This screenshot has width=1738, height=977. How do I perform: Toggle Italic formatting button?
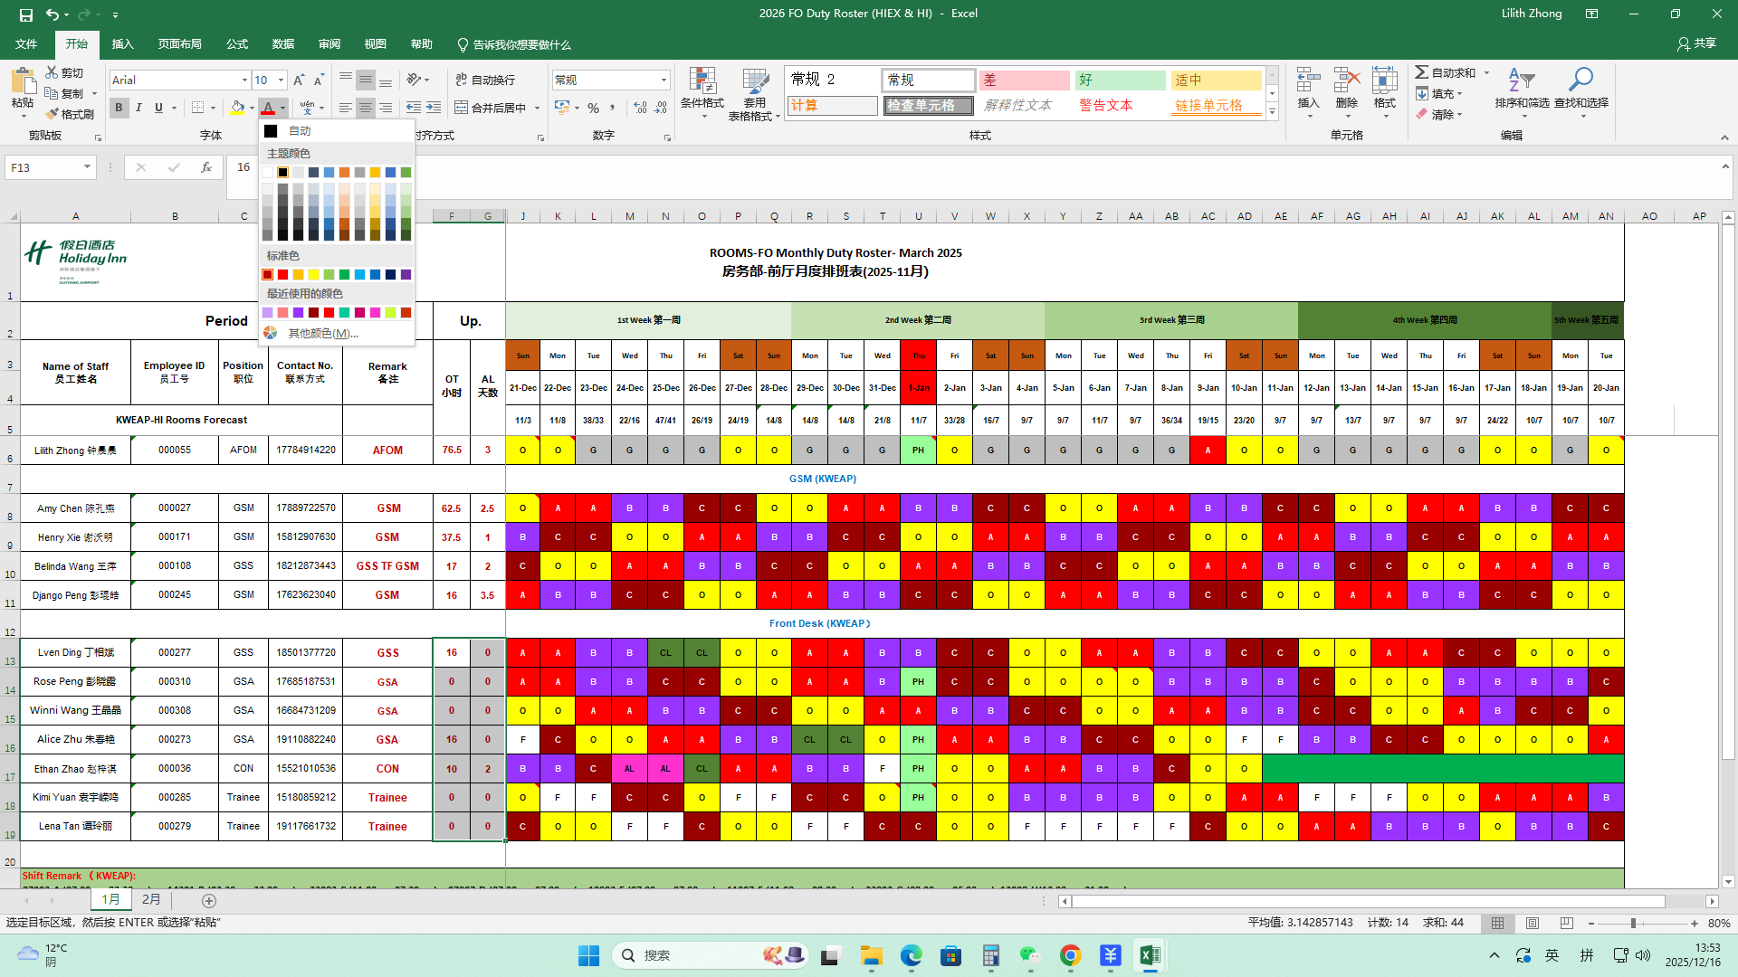138,108
